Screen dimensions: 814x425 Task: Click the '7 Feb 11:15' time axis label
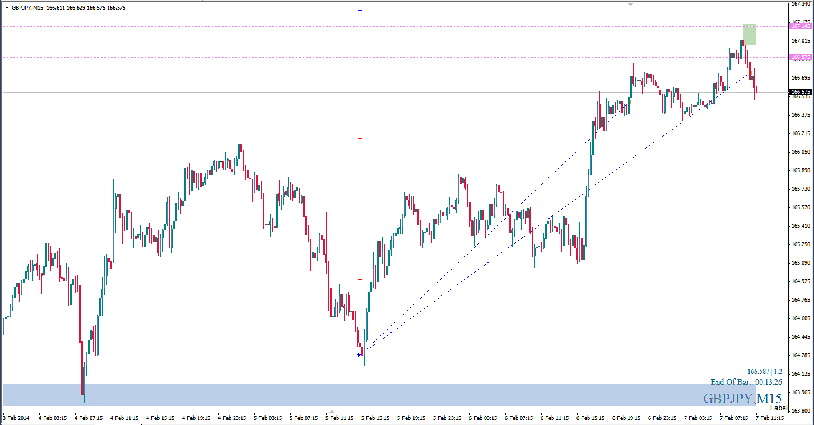point(770,418)
